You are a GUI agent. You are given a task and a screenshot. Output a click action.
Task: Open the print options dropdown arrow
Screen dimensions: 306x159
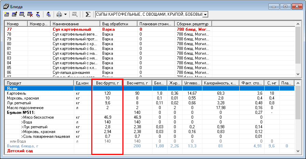(65, 15)
